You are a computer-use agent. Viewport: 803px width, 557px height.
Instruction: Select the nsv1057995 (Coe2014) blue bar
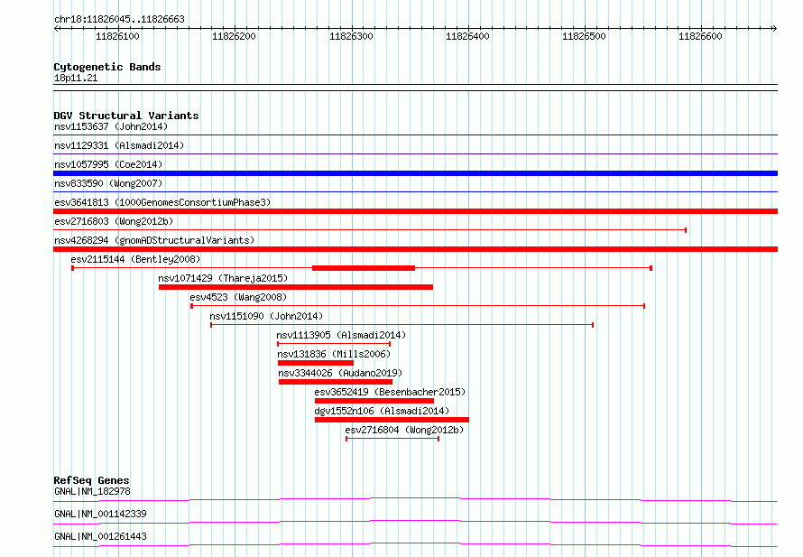415,173
